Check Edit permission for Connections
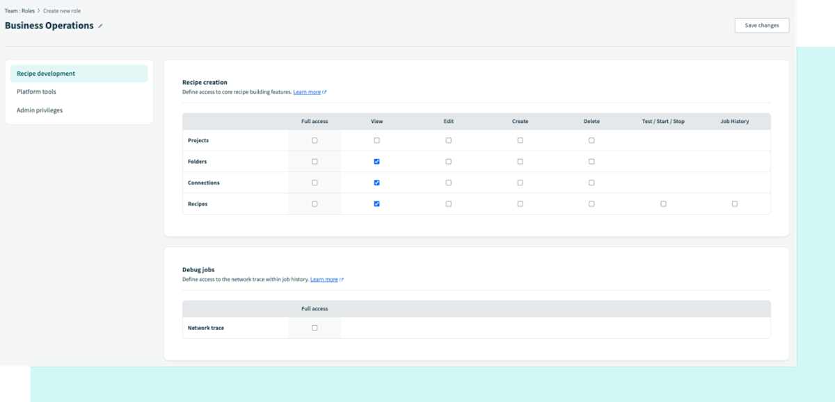 click(448, 183)
